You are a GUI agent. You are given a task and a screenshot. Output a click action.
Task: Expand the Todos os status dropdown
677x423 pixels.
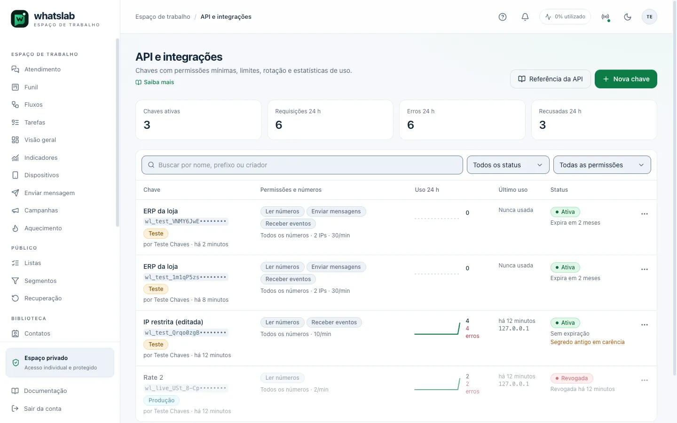[508, 165]
